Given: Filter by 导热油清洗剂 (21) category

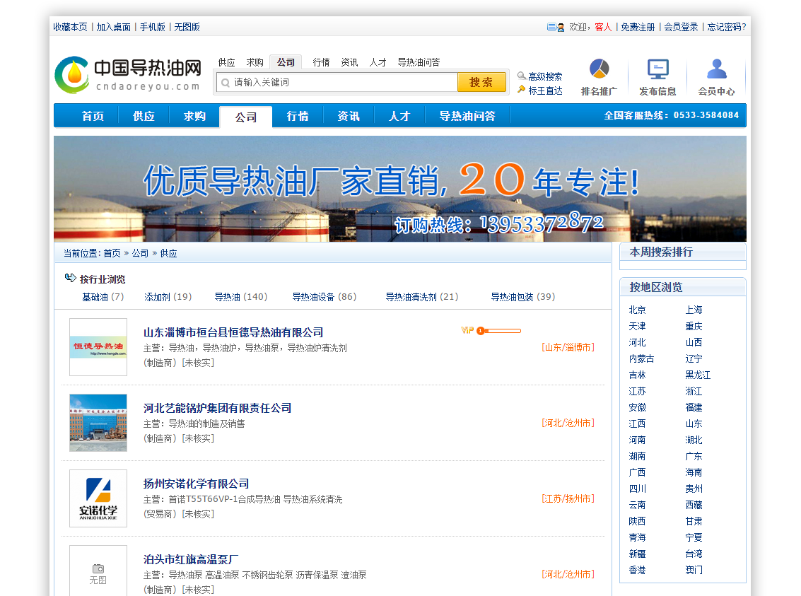Looking at the screenshot, I should click(x=422, y=297).
